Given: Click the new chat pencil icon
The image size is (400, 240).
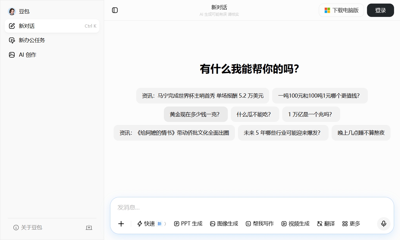Looking at the screenshot, I should click(12, 26).
